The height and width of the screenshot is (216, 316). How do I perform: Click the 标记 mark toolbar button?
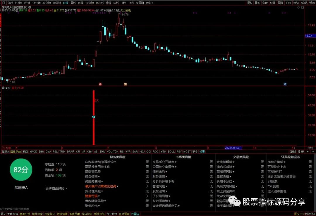pos(296,3)
